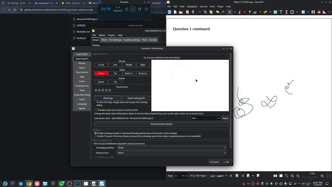The width and height of the screenshot is (332, 187).
Task: Open Spotify from the taskbar
Action: point(61,184)
